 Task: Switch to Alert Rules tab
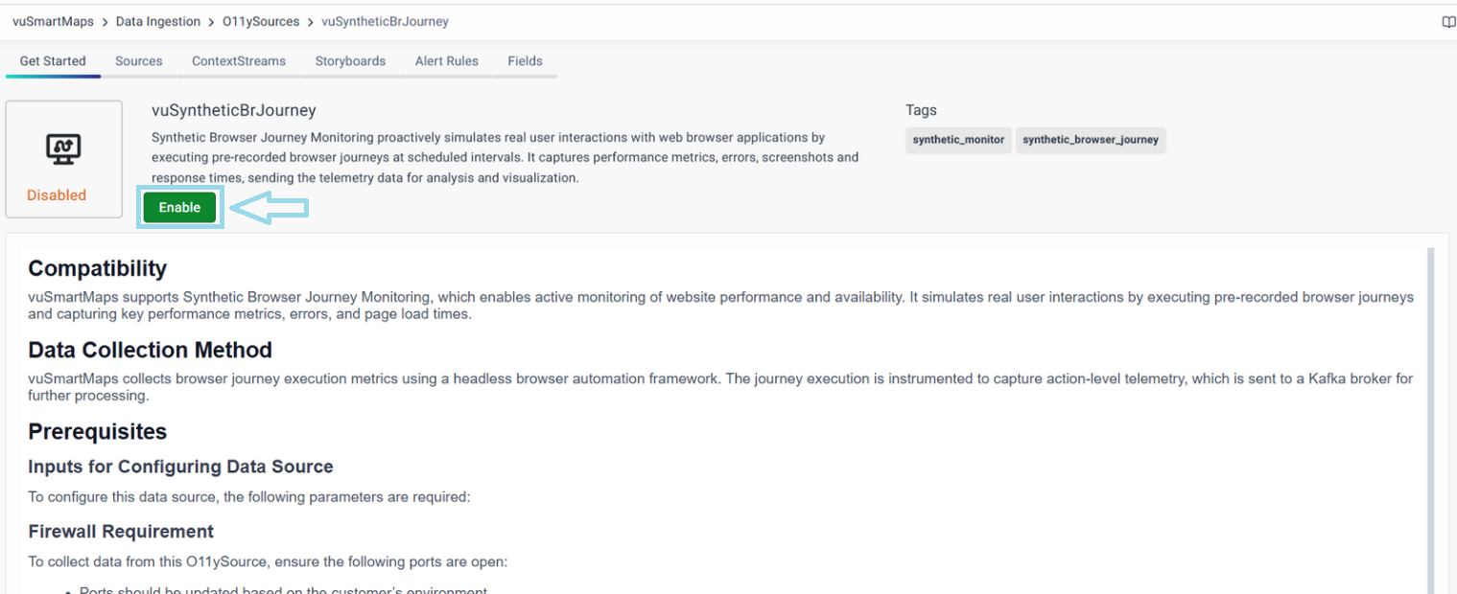tap(447, 61)
